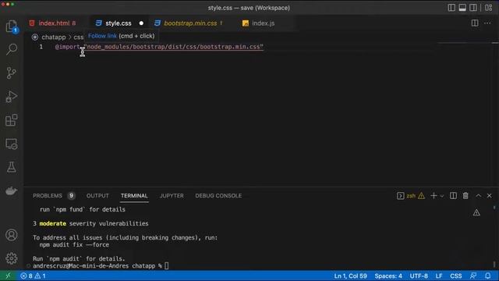Change encoding via UTF-8
Image resolution: width=499 pixels, height=281 pixels.
coord(419,276)
